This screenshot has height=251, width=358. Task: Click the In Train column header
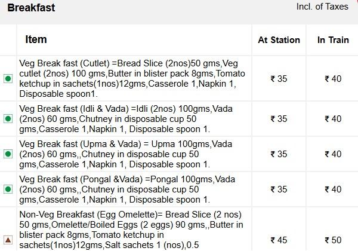pos(333,40)
